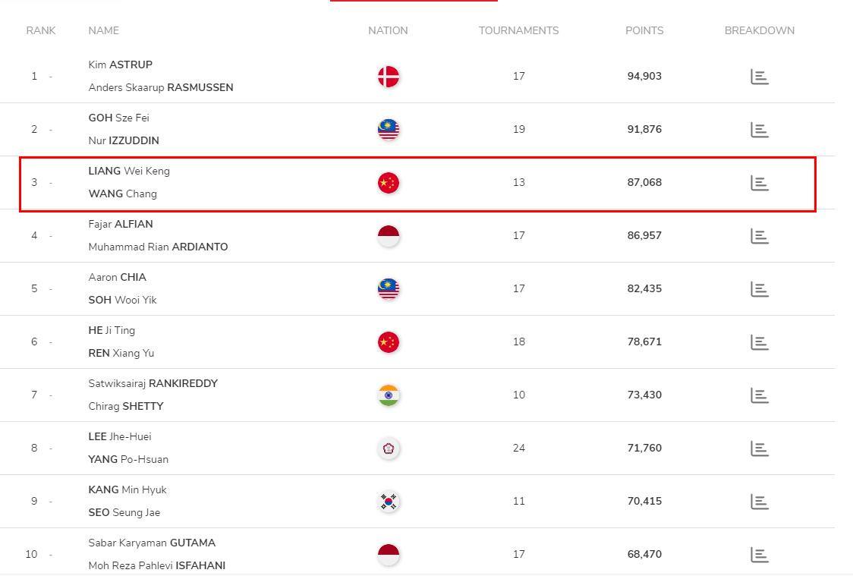Screen dimensions: 853x576
Task: Open breakdown icon for Alfian and Ardianto
Action: [x=759, y=236]
